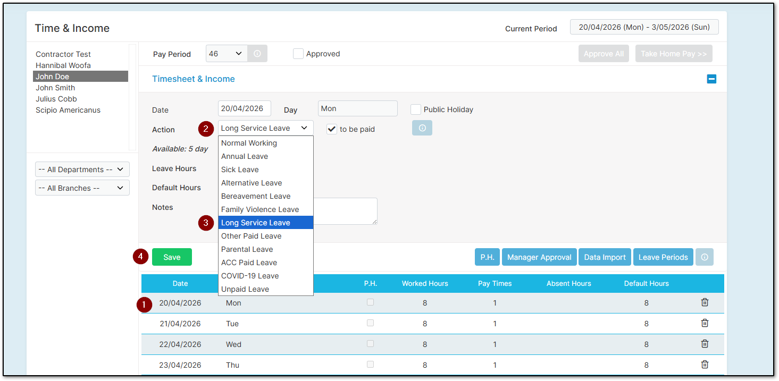Delete the 23/04/2026 Thursday timesheet row
Screen dimensions: 779x381
coord(705,365)
